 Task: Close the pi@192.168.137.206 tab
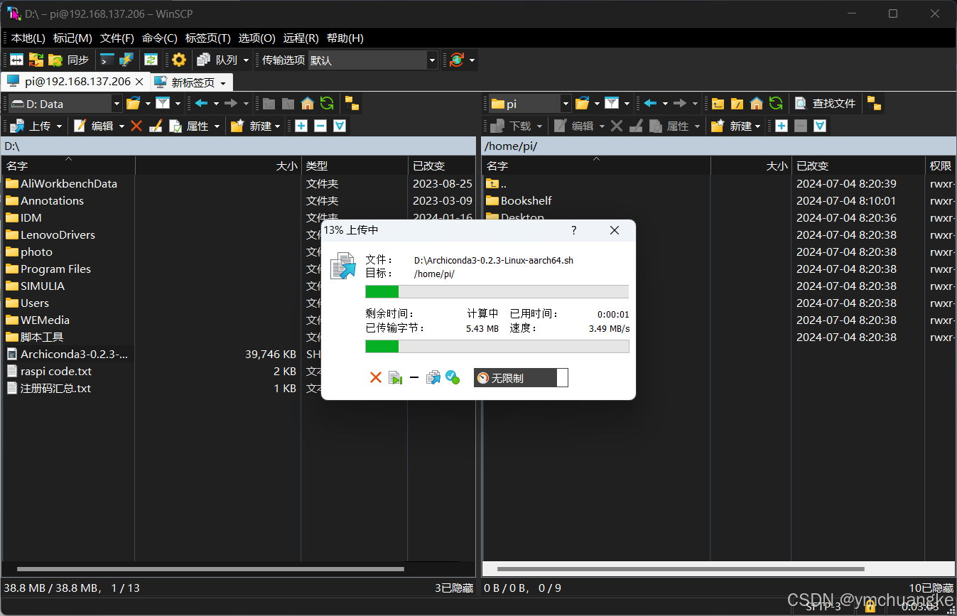140,82
